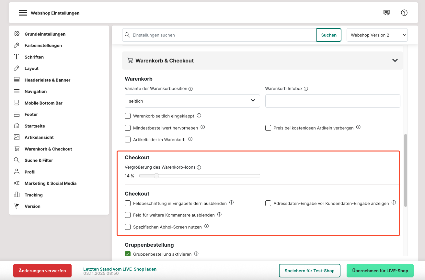This screenshot has height=280, width=425.
Task: Open Marketing & Social Media section
Action: click(x=50, y=183)
